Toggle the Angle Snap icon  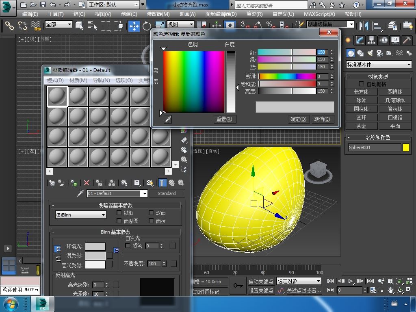pos(258,25)
